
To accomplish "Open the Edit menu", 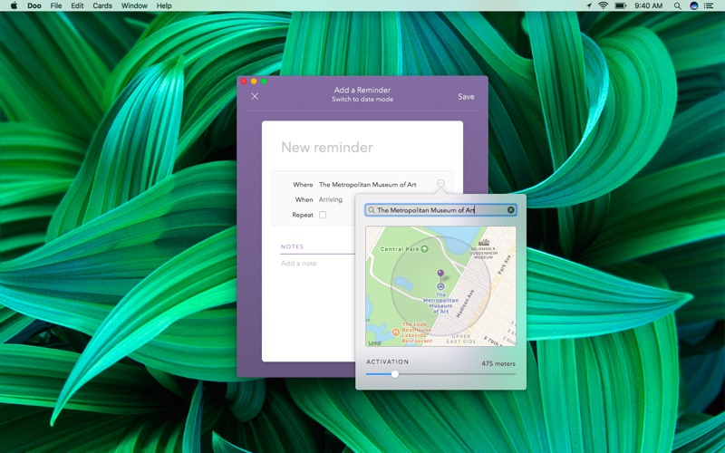I will click(77, 5).
